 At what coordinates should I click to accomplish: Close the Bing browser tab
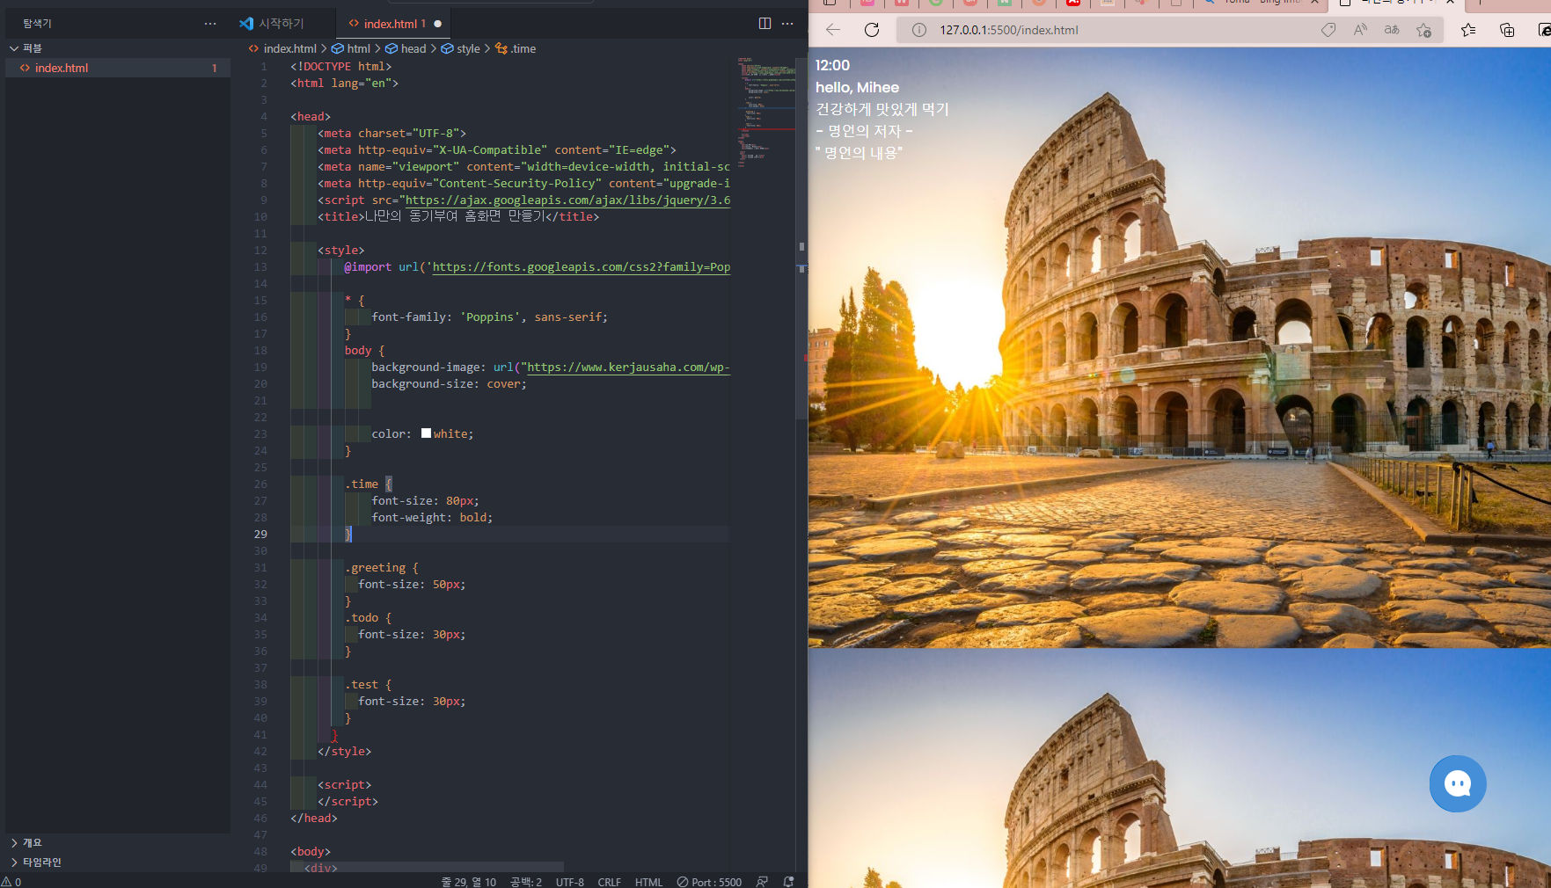pos(1315,3)
